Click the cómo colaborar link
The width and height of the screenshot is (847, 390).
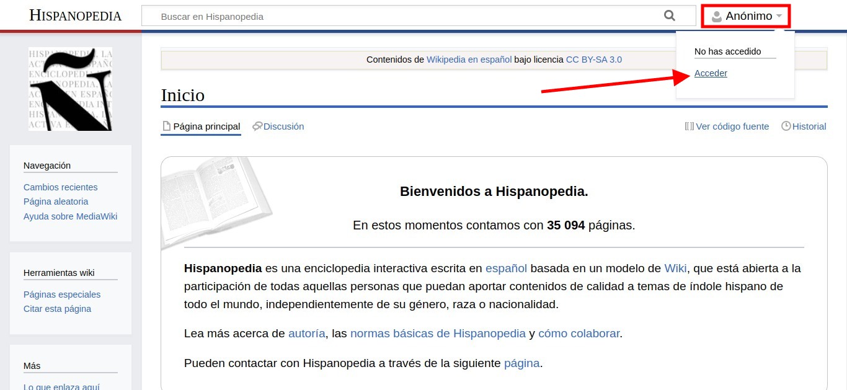pos(578,333)
